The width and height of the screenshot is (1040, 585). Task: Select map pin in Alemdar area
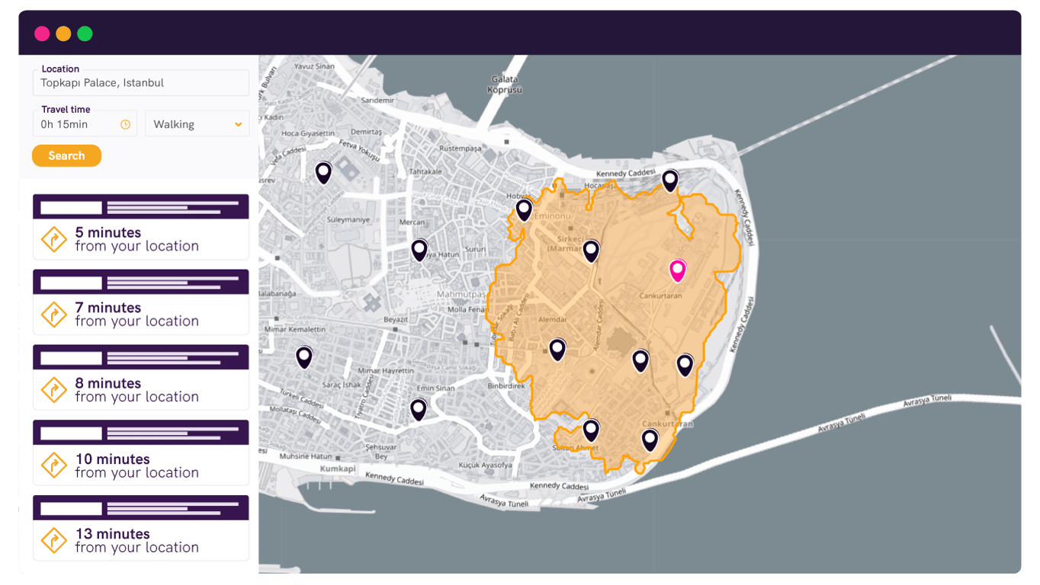[x=557, y=350]
